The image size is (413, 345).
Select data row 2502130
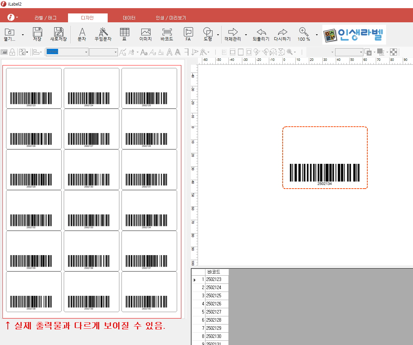click(217, 336)
